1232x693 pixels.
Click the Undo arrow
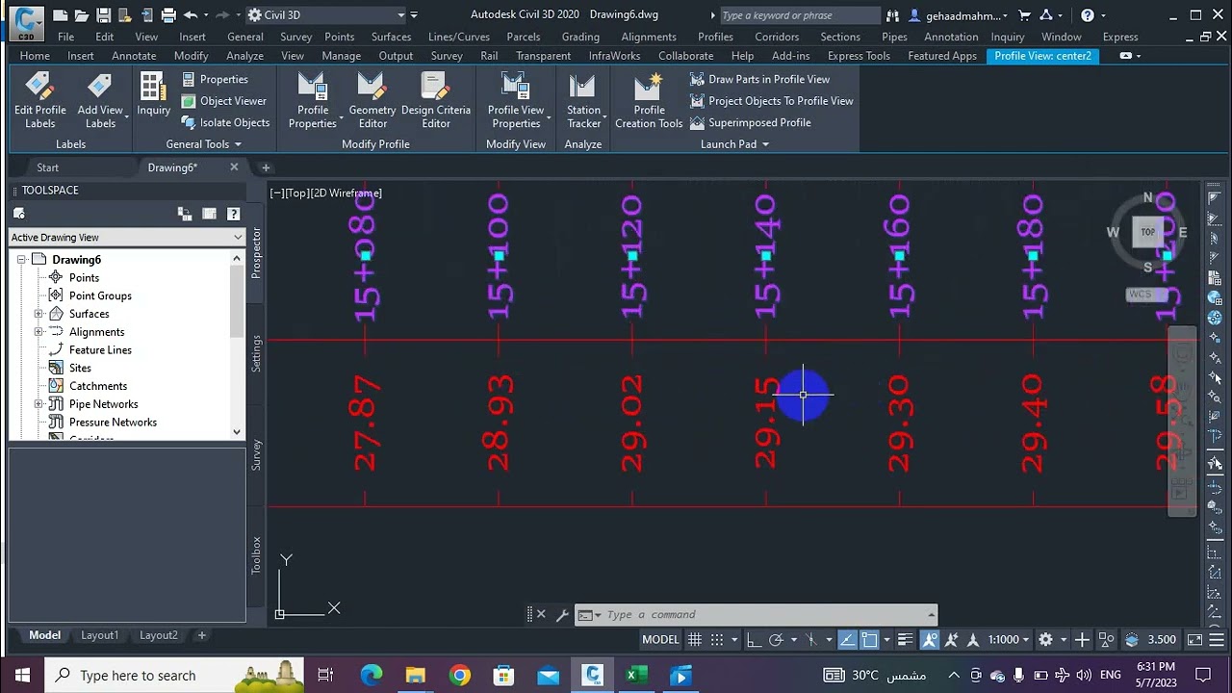[190, 14]
